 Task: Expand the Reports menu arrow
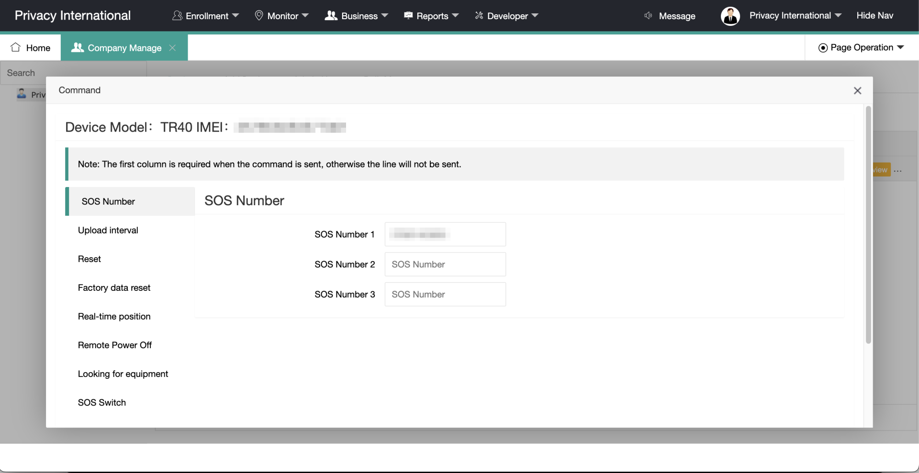(x=455, y=16)
